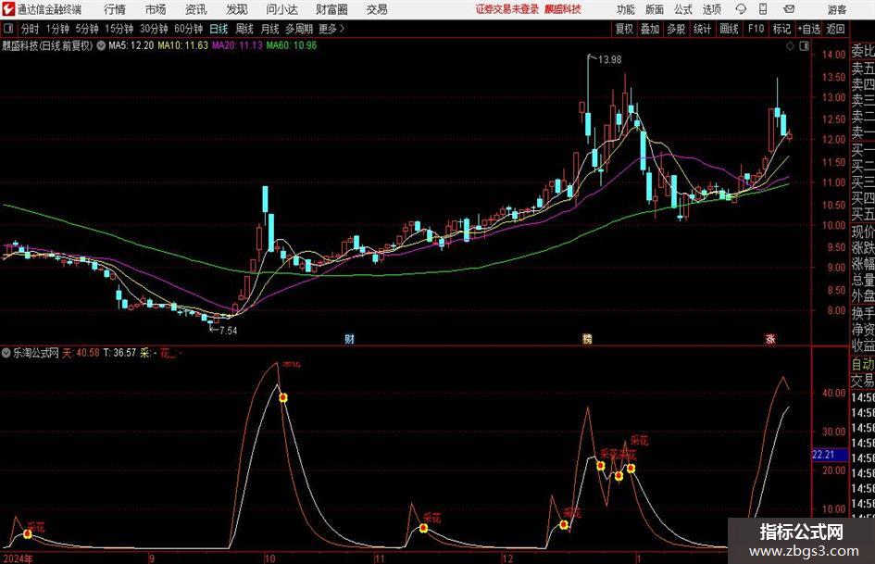Click the 画线 drawing tools button
The height and width of the screenshot is (564, 875).
coord(729,29)
